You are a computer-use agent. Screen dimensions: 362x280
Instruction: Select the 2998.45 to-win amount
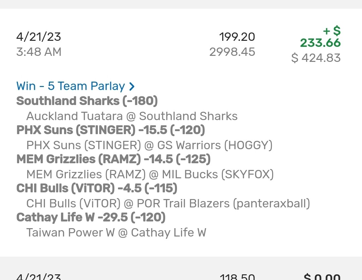coord(232,52)
